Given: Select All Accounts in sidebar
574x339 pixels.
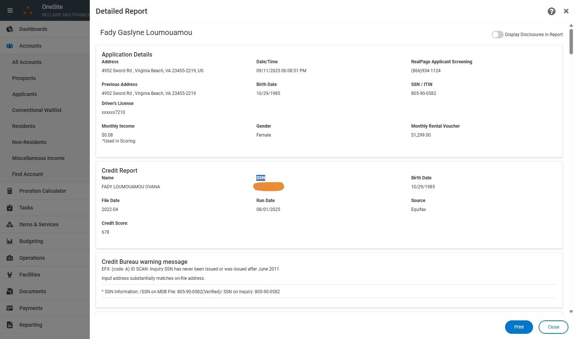Looking at the screenshot, I should (27, 62).
